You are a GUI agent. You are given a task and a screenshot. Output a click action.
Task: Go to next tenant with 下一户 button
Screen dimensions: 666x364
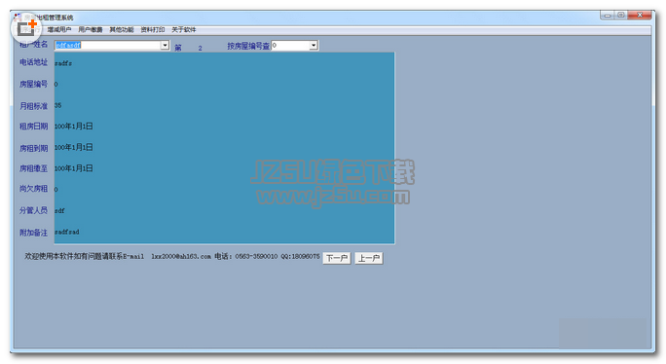pyautogui.click(x=337, y=258)
